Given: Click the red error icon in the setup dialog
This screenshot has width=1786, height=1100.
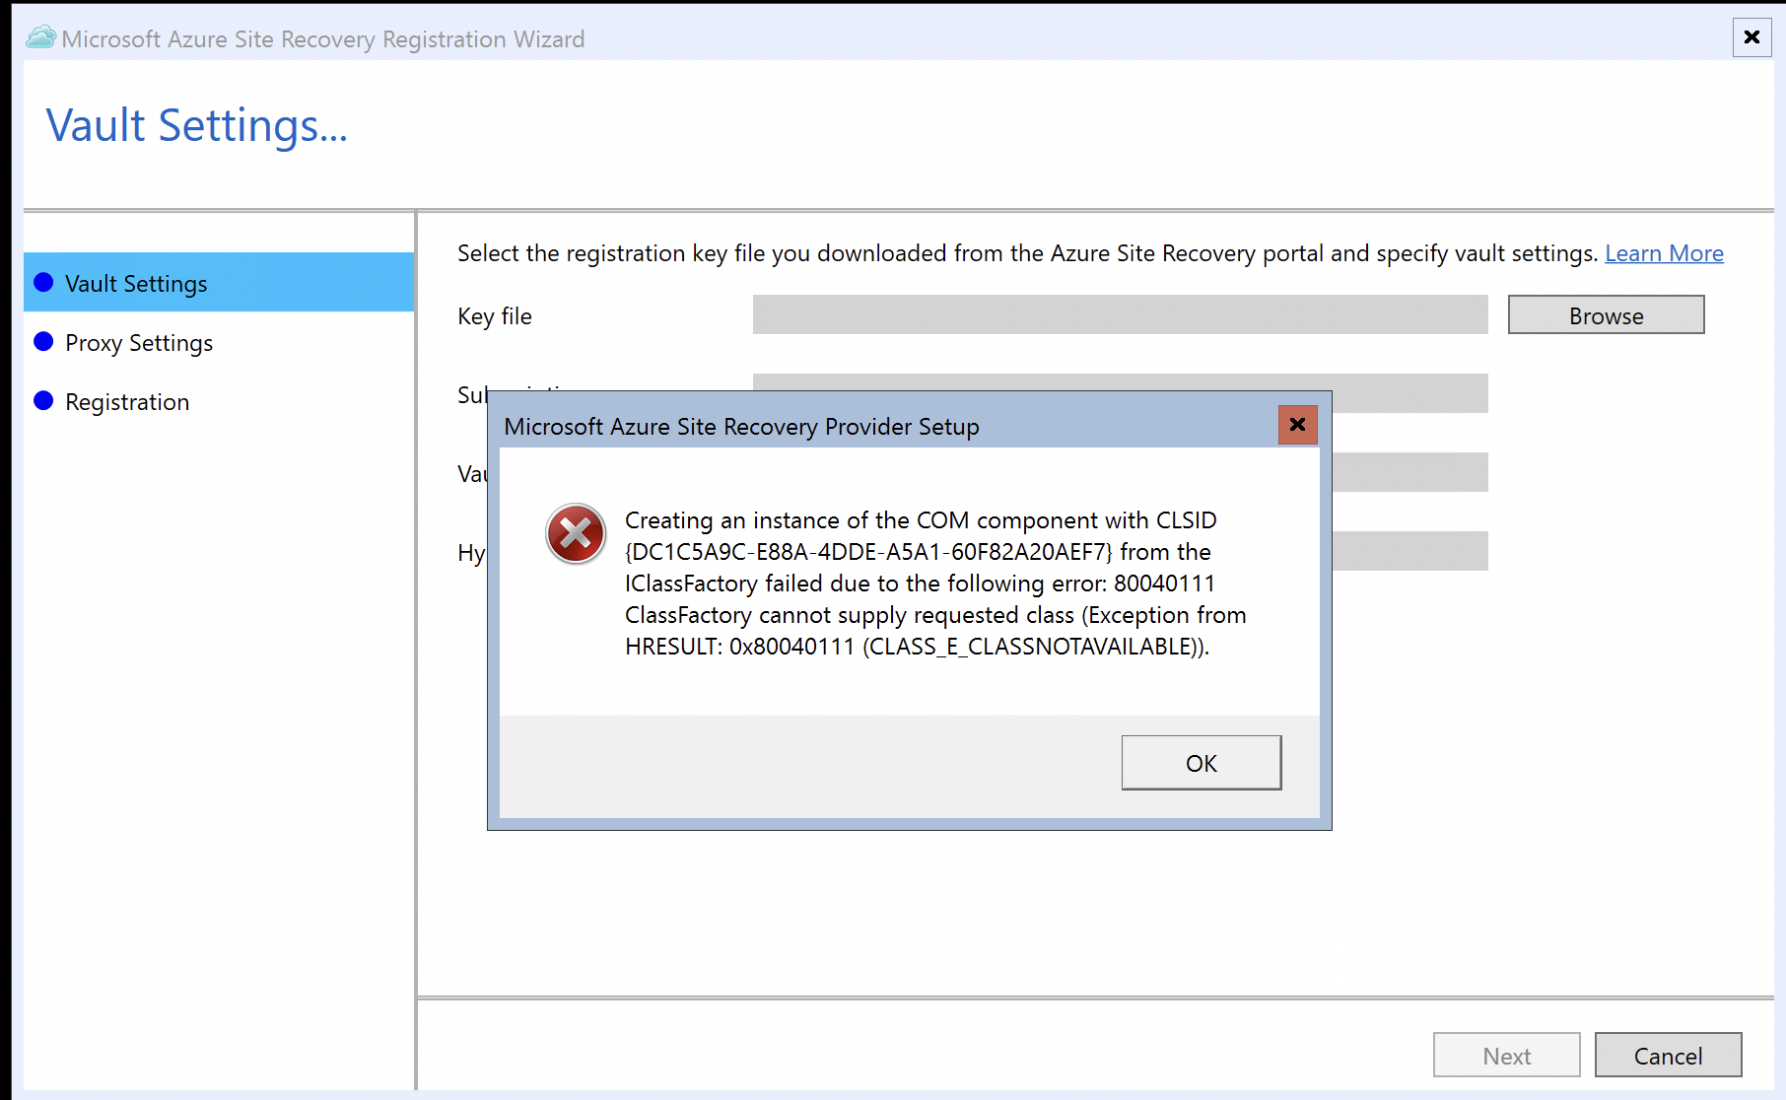Looking at the screenshot, I should (x=575, y=533).
